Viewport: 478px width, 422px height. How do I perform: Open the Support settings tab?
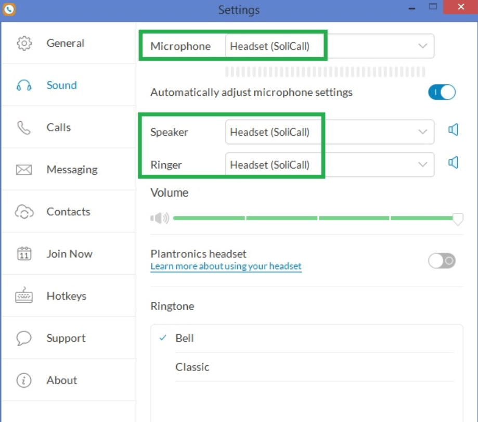tap(69, 338)
